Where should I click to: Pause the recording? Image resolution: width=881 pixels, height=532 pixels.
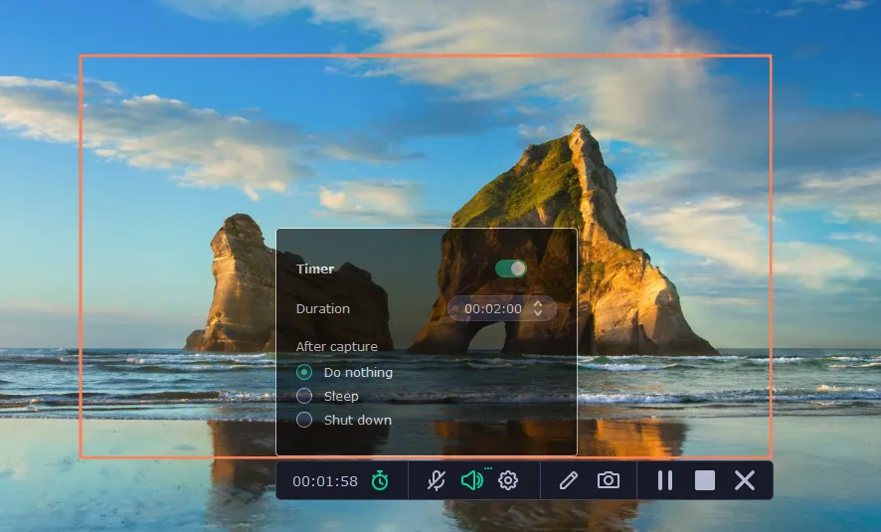tap(664, 481)
